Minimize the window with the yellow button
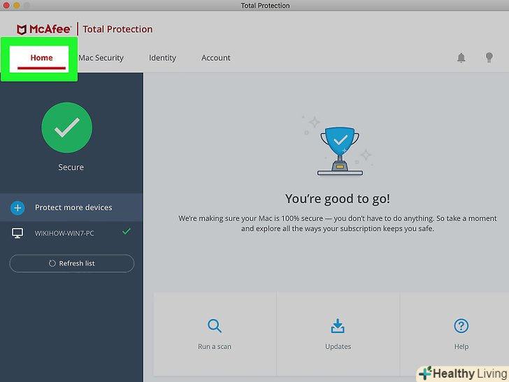Screen dimensions: 509x382 (x=16, y=5)
